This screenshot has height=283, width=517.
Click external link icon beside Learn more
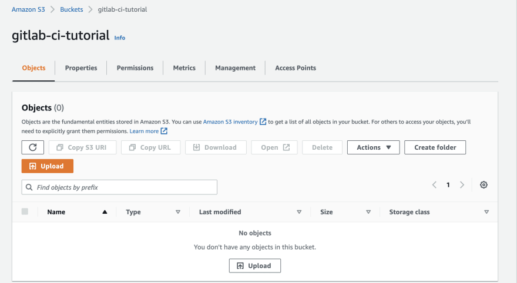click(164, 131)
